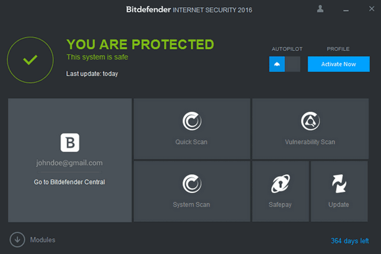Run the Vulnerability Scan
Image resolution: width=381 pixels, height=254 pixels.
pos(310,128)
